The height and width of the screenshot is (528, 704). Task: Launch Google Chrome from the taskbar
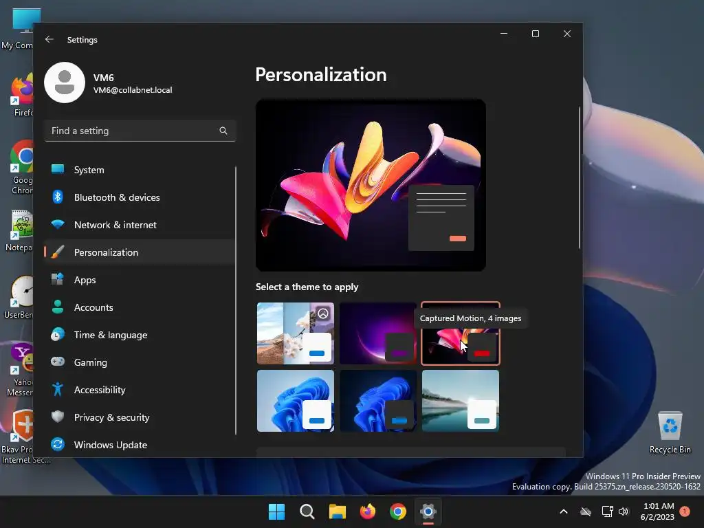[398, 511]
